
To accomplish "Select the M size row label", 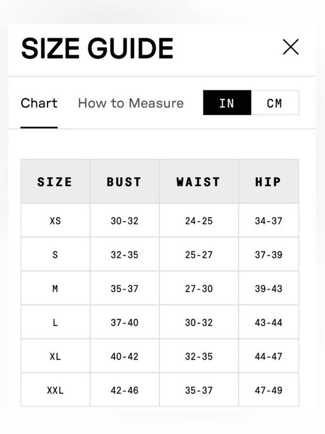I will click(55, 288).
